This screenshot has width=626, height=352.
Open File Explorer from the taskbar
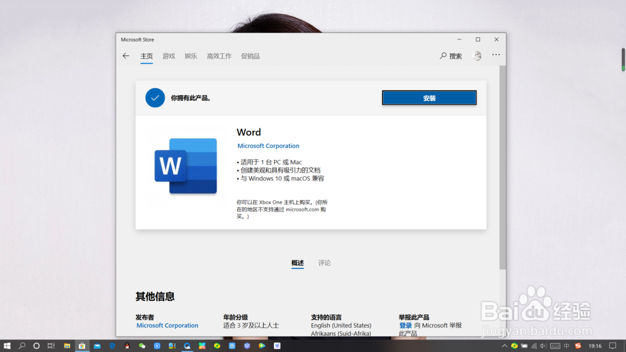67,346
